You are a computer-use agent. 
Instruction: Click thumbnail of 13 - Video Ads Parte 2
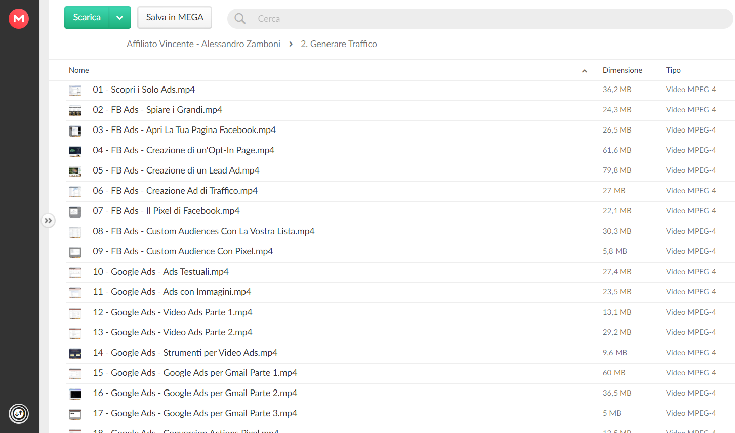75,333
